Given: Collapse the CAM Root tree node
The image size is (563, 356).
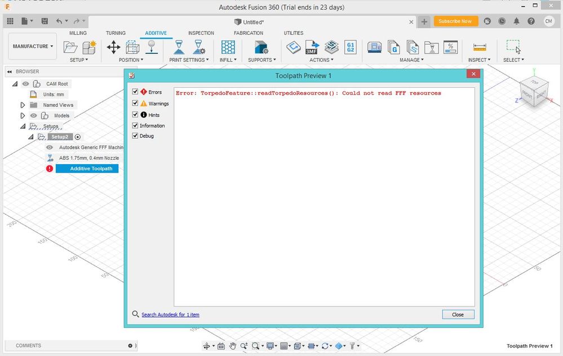Looking at the screenshot, I should click(15, 84).
